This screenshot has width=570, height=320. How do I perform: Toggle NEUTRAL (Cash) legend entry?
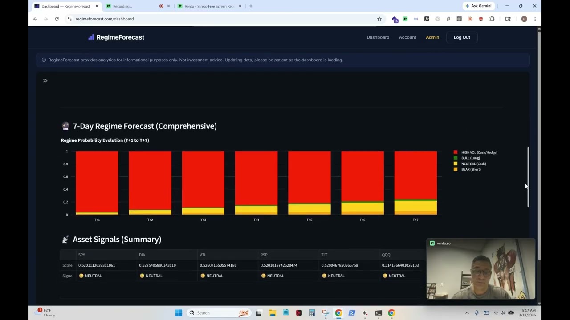pyautogui.click(x=469, y=164)
